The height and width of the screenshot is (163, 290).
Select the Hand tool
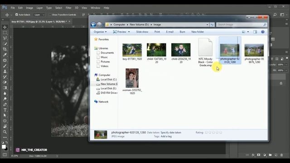[x=5, y=126]
